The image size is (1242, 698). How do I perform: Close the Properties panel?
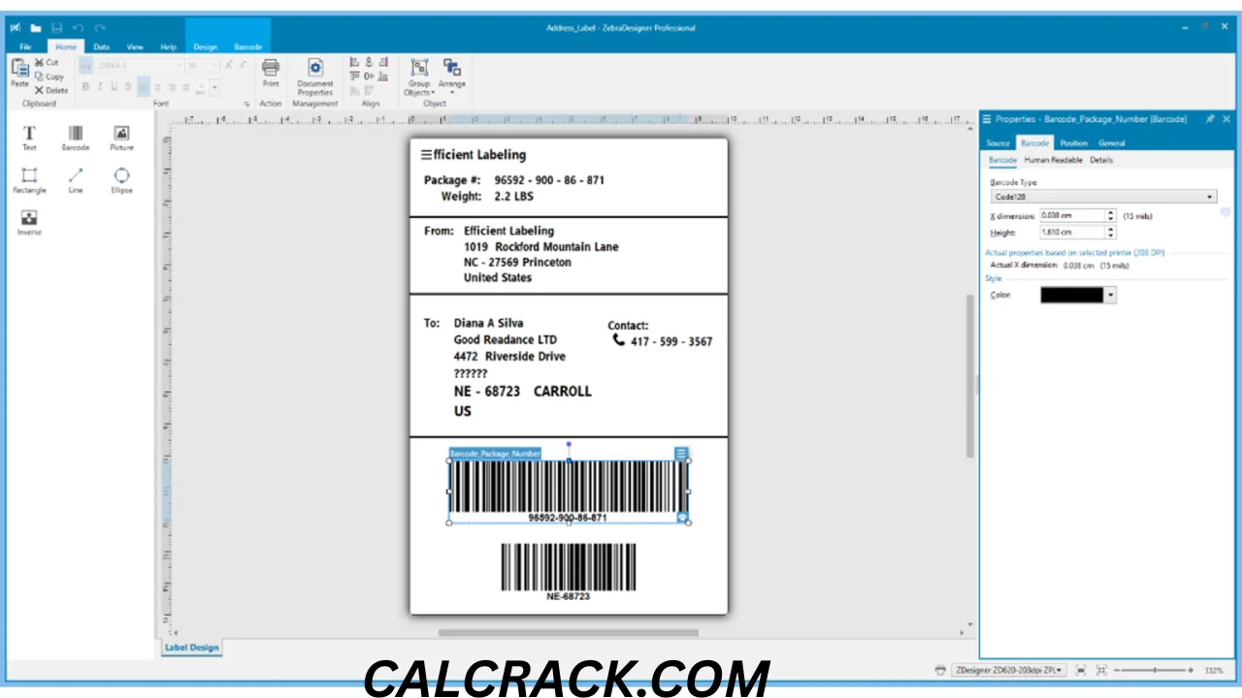[1226, 119]
